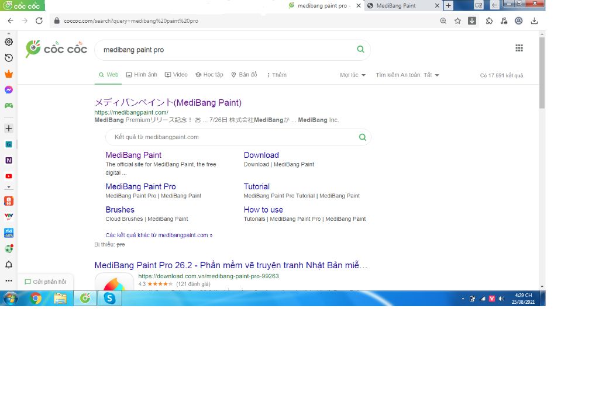
Task: Open the extensions puzzle icon
Action: tap(490, 21)
